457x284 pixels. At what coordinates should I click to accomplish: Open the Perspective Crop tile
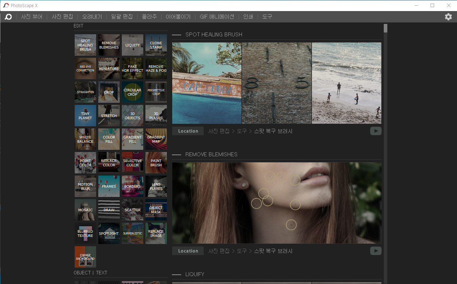pyautogui.click(x=156, y=92)
